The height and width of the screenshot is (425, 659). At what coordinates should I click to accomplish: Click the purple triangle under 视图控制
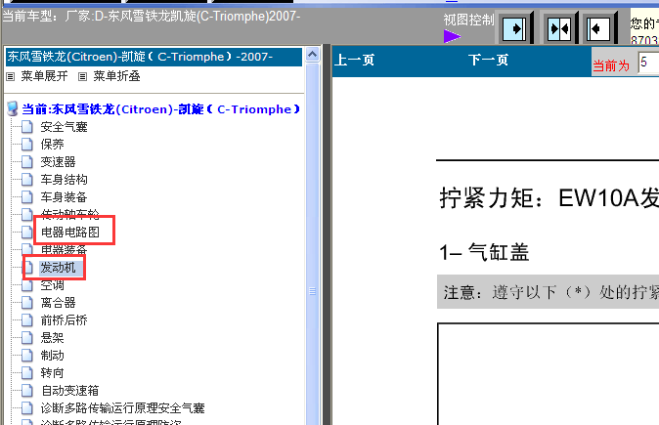[452, 36]
